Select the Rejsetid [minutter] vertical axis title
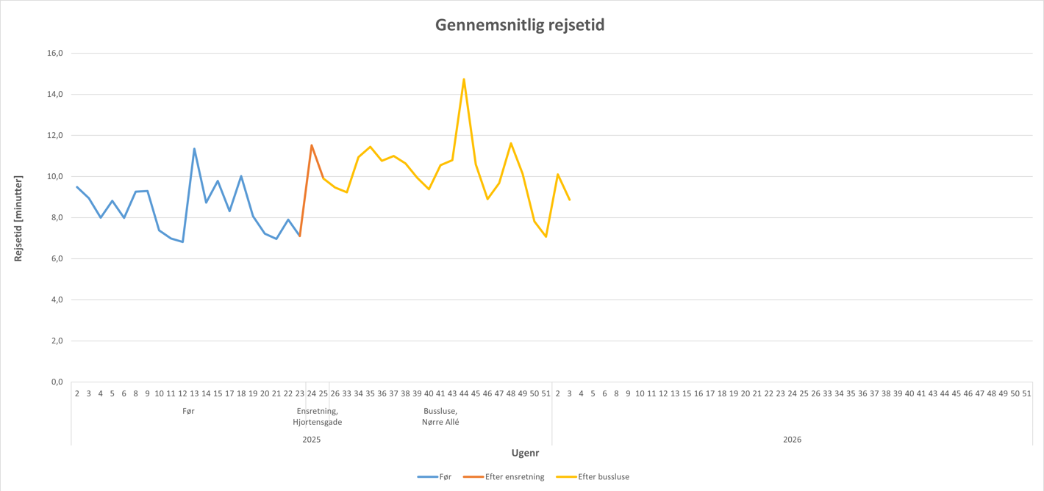Viewport: 1044px width, 491px height. (x=18, y=218)
